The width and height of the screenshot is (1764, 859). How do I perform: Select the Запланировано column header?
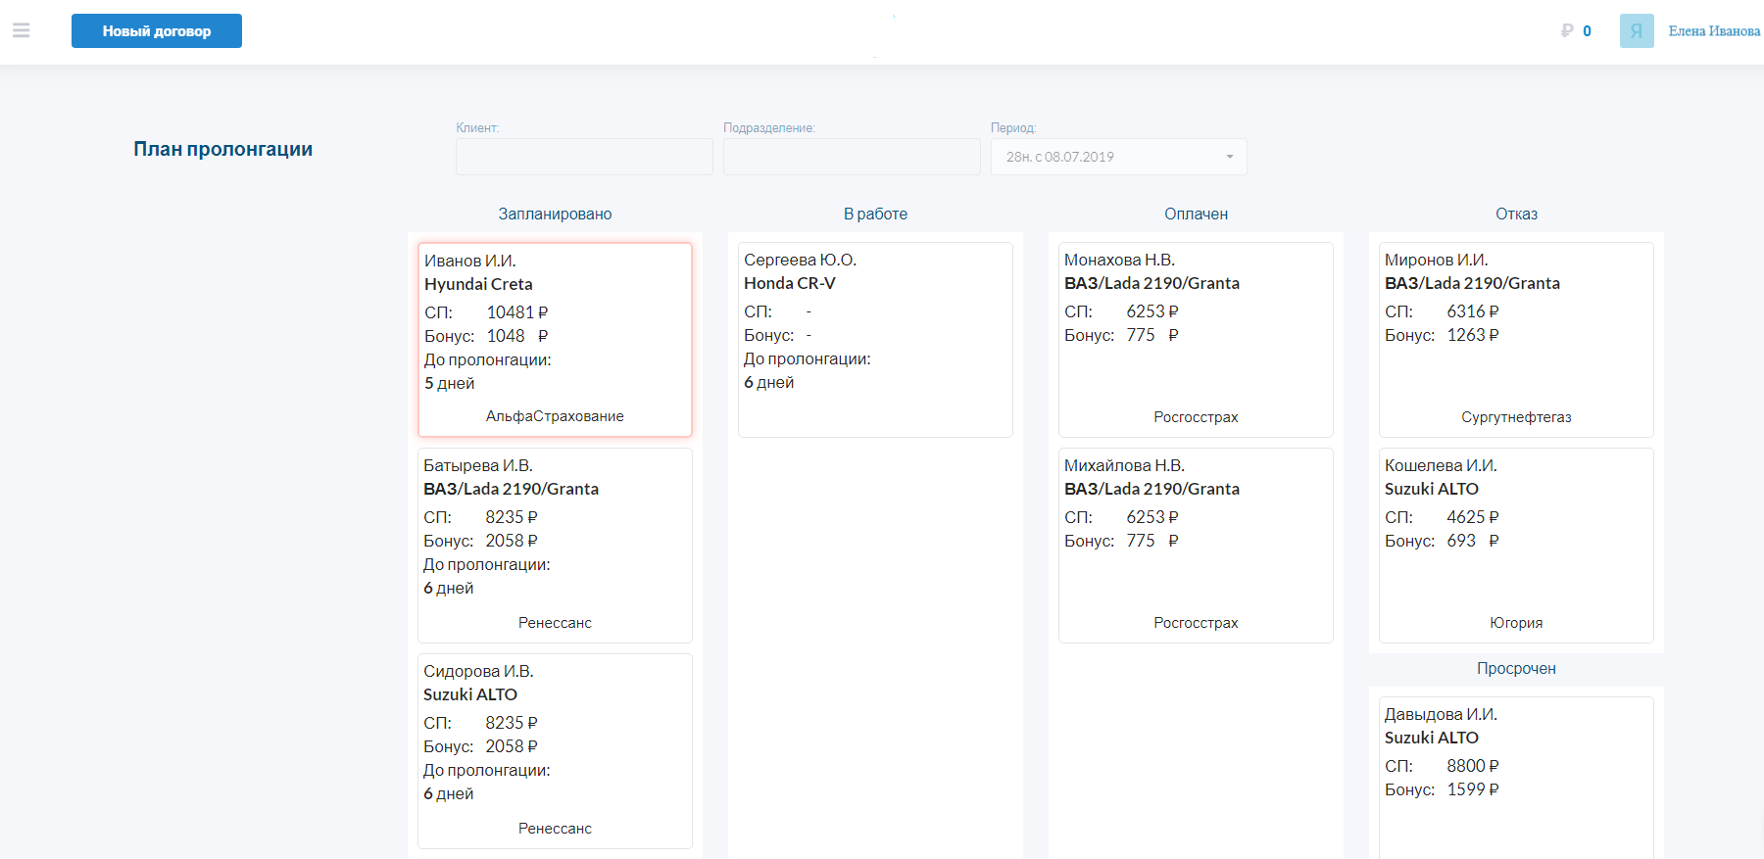pos(555,214)
